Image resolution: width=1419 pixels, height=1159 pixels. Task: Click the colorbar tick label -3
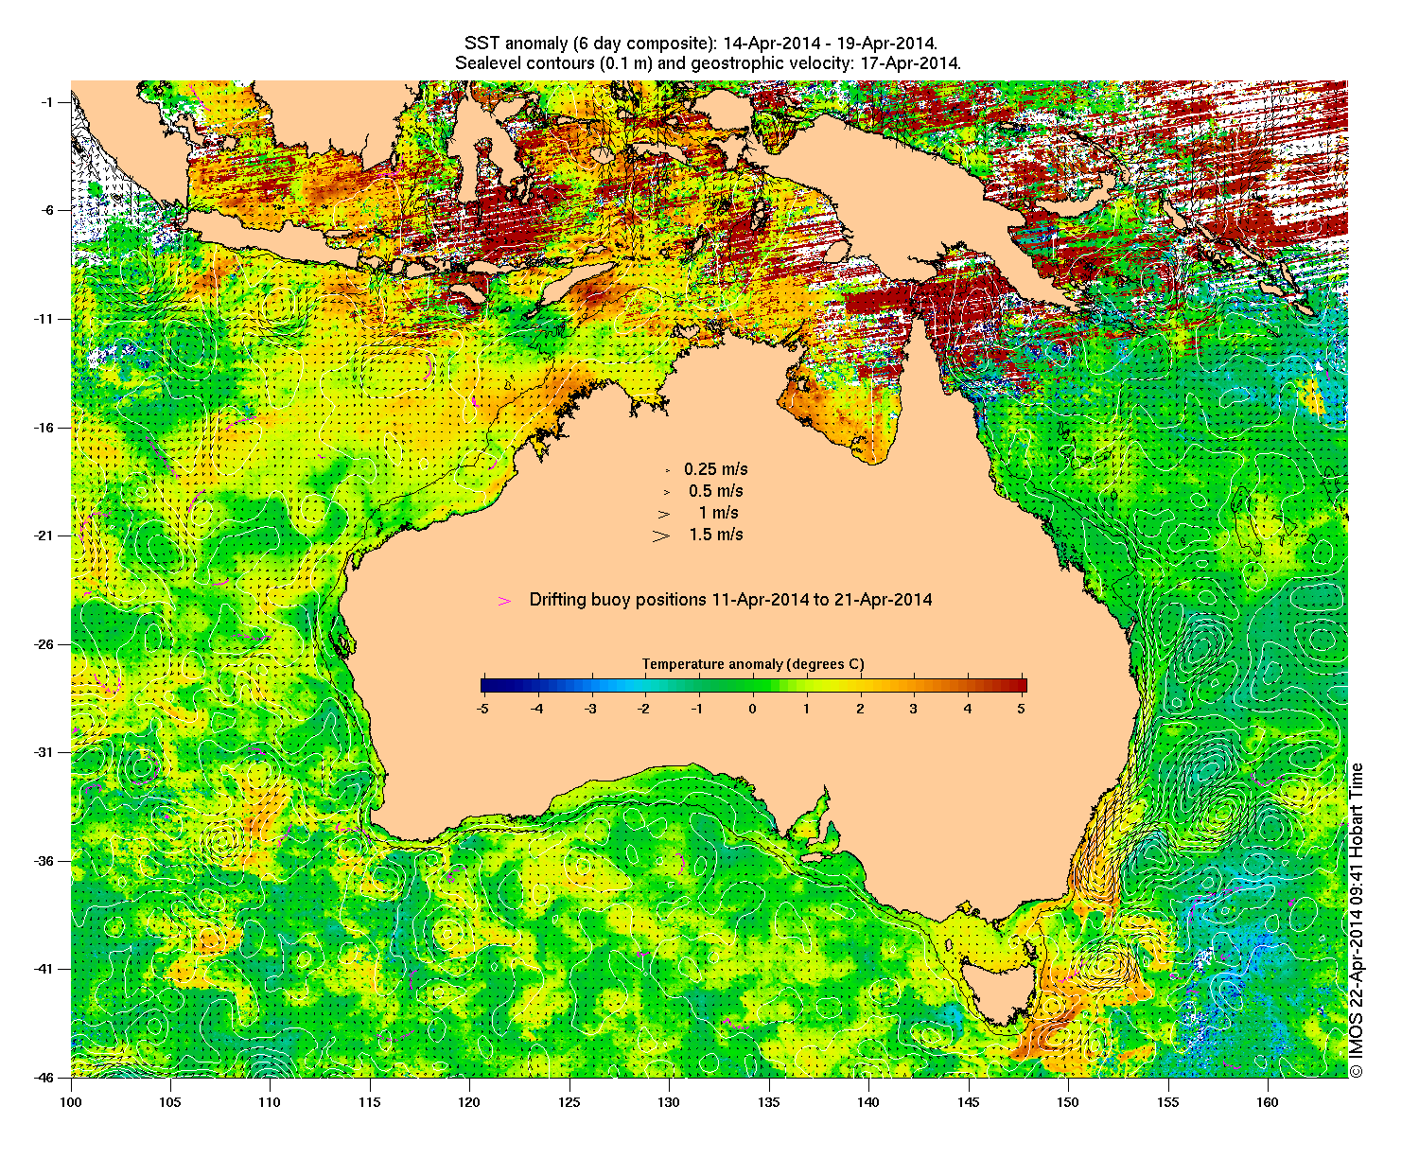pyautogui.click(x=590, y=708)
